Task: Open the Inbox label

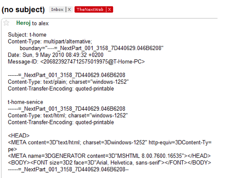Action: click(57, 9)
